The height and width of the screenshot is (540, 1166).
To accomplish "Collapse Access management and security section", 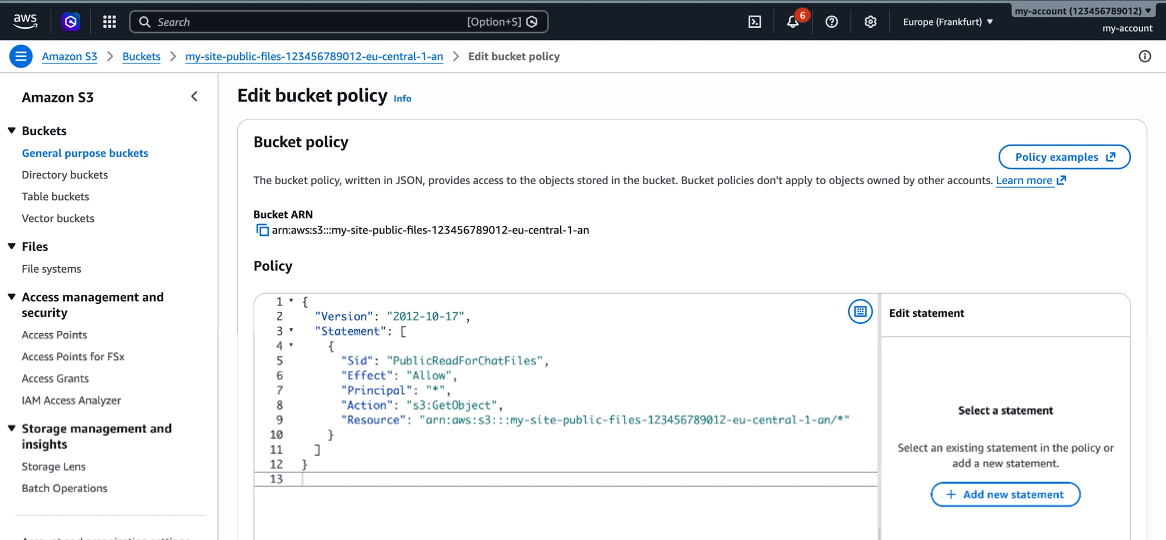I will 12,297.
